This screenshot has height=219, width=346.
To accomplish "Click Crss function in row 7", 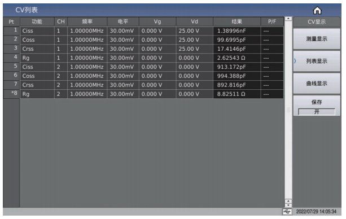I will coord(37,85).
